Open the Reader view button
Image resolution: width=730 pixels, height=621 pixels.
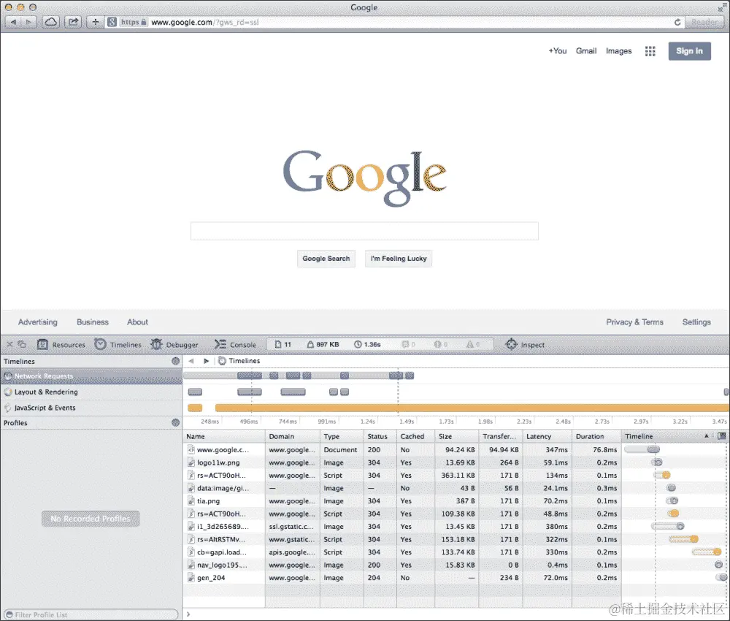(x=704, y=22)
